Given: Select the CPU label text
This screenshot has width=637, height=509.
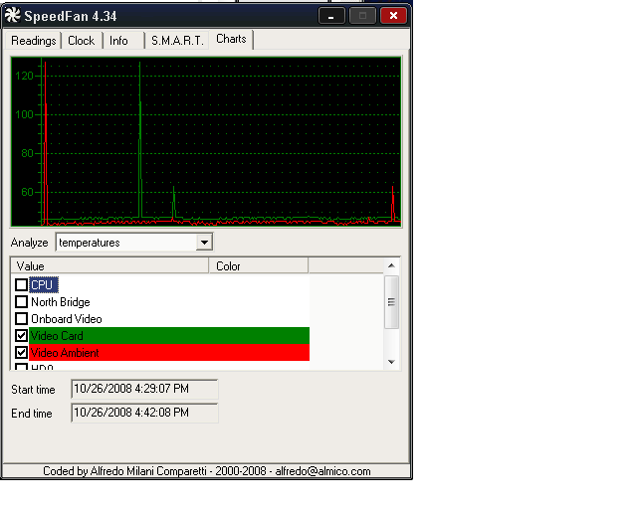Looking at the screenshot, I should pos(44,285).
